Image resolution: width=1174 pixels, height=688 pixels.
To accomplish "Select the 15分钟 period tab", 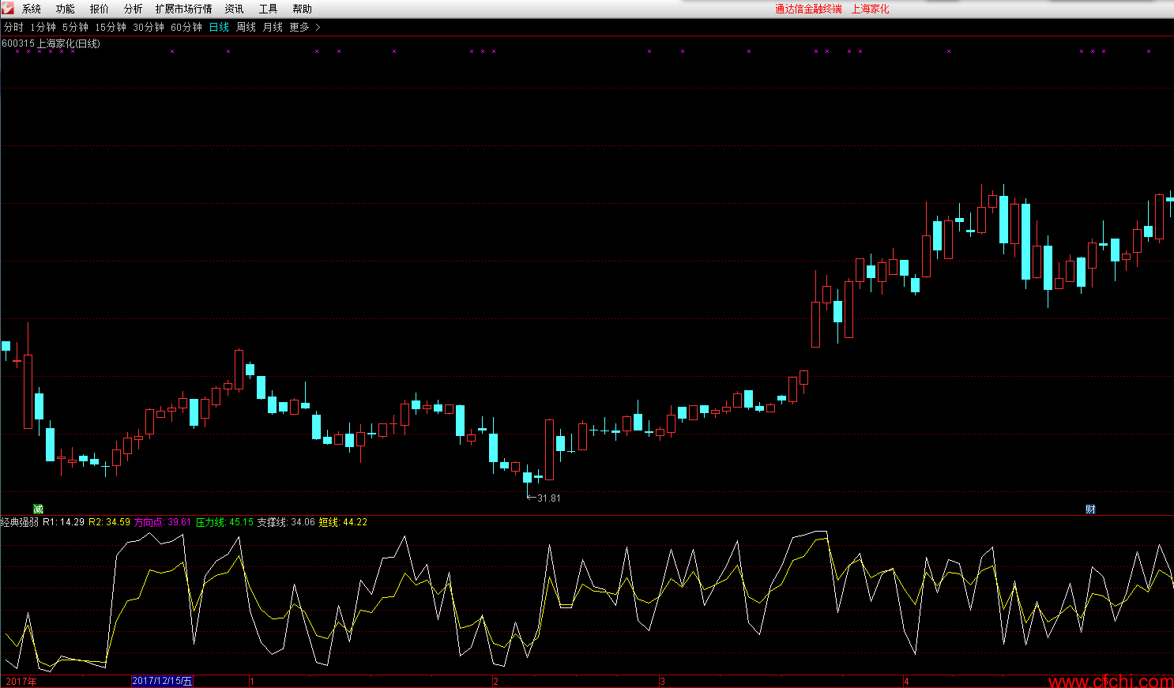I will coord(111,27).
